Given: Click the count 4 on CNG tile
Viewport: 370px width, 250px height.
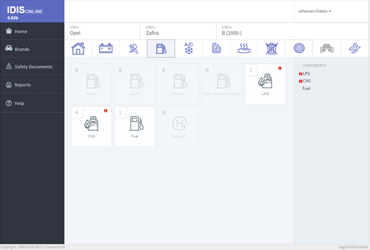Looking at the screenshot, I should pyautogui.click(x=76, y=112).
